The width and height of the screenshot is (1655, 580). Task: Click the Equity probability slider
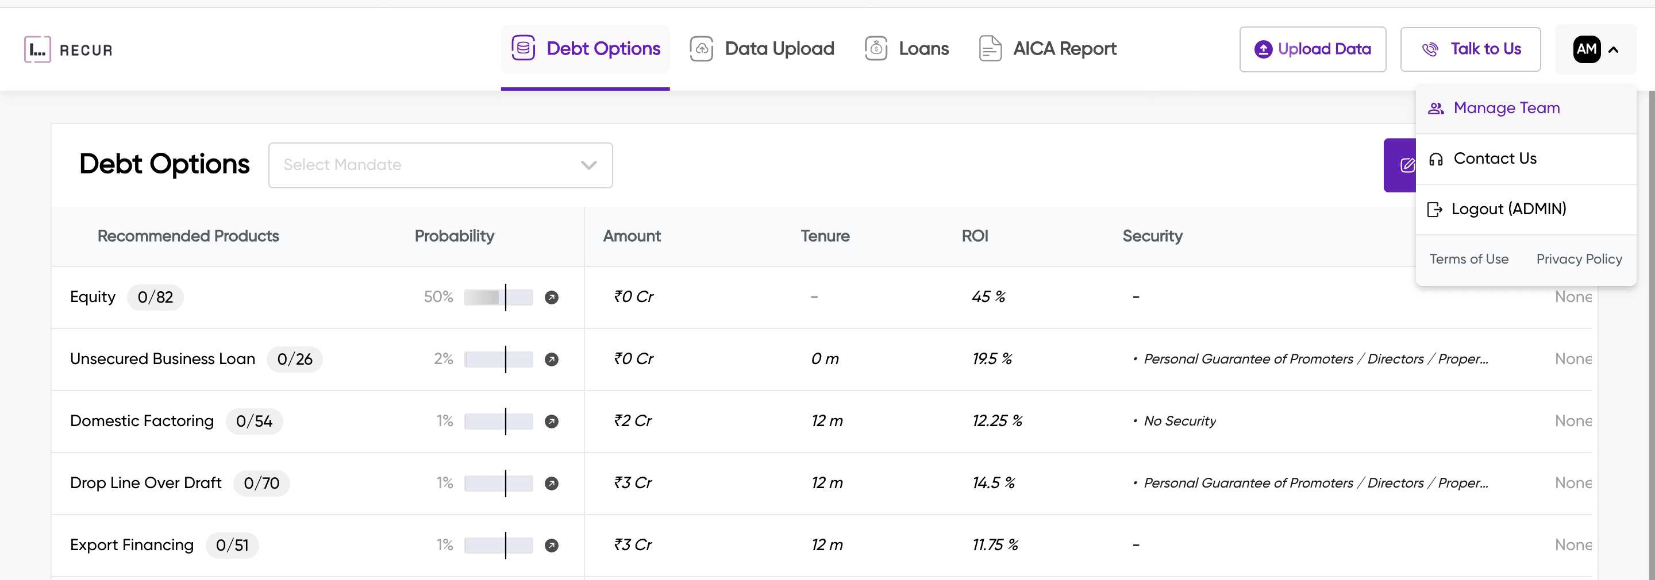click(x=499, y=297)
